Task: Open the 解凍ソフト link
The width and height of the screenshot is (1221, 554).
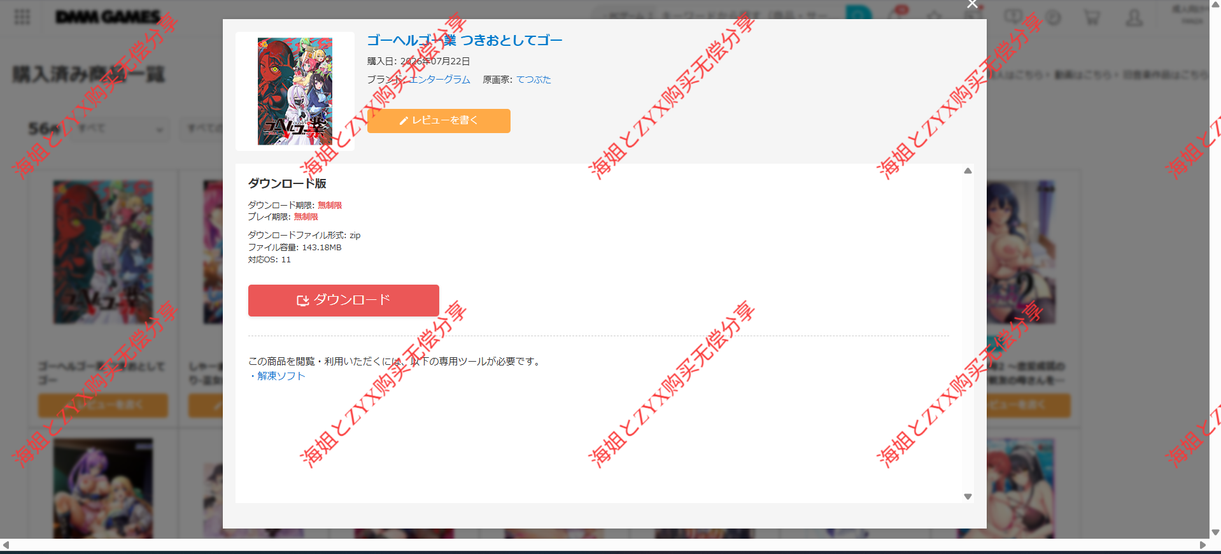Action: pos(281,376)
